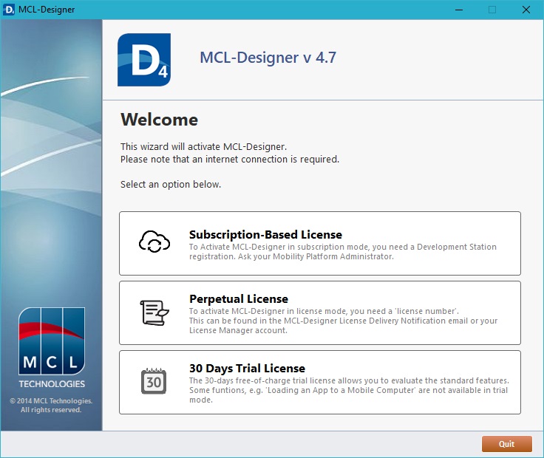Image resolution: width=544 pixels, height=458 pixels.
Task: Choose the Subscription-Based License option title
Action: [x=265, y=235]
